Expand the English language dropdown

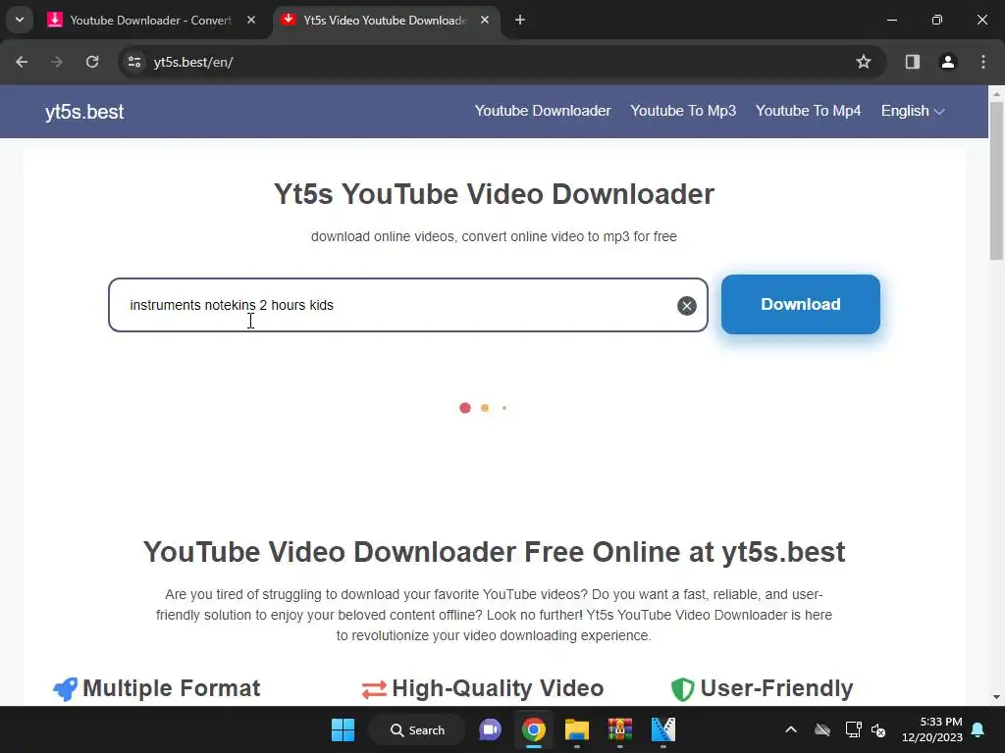[913, 111]
